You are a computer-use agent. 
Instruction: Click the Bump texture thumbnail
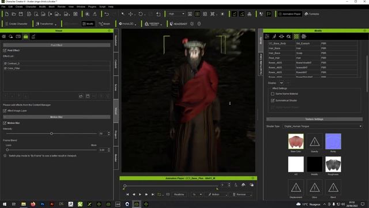tap(333, 141)
